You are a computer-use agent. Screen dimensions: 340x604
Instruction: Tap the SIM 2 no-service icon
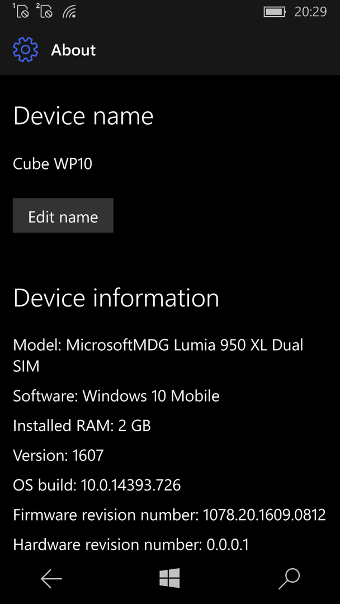44,11
